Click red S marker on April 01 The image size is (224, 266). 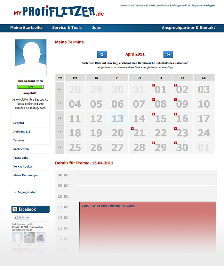[x=154, y=85]
